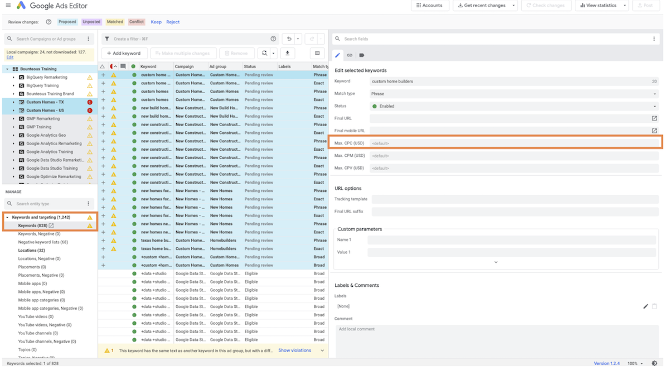
Task: Click the Show violations link
Action: pyautogui.click(x=295, y=350)
